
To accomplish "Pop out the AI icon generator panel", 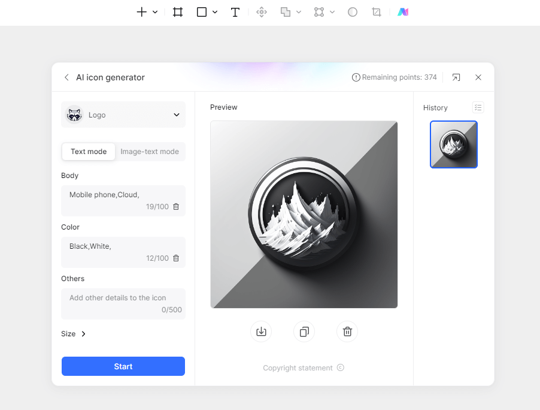I will click(x=456, y=77).
